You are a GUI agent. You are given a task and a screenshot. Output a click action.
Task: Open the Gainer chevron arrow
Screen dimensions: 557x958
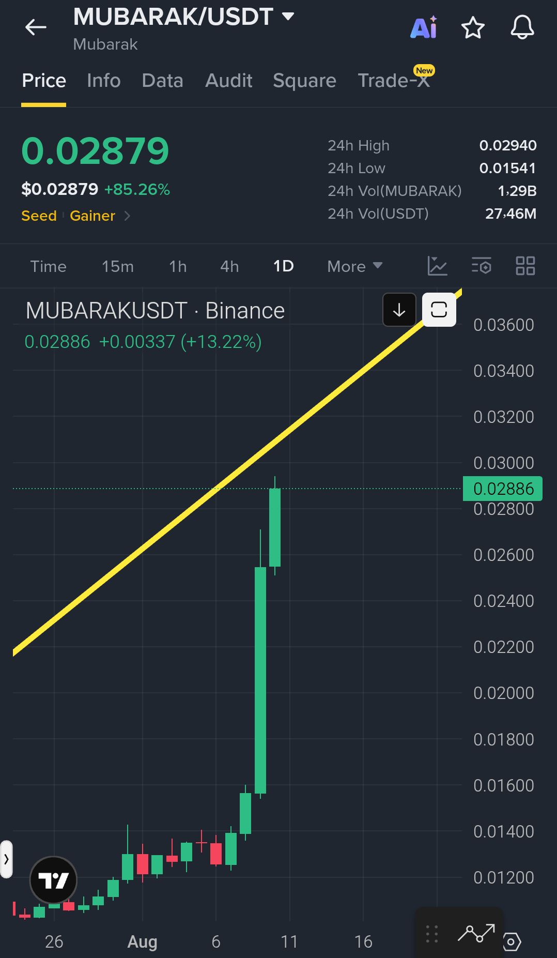point(127,216)
